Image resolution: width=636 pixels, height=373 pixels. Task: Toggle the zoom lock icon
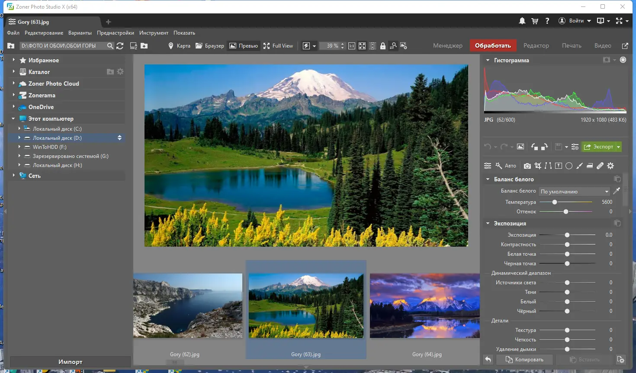point(383,46)
